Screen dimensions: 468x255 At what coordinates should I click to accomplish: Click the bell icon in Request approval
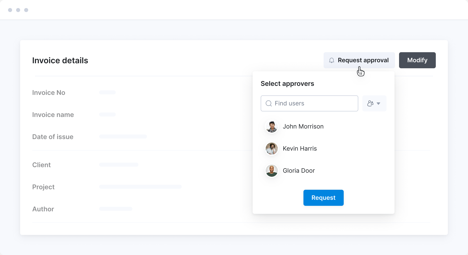coord(332,60)
